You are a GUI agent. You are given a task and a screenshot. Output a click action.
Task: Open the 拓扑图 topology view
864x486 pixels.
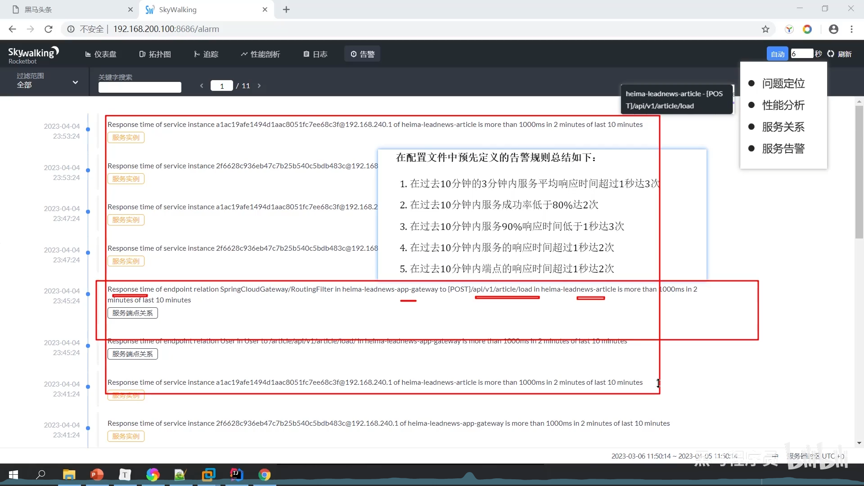155,54
